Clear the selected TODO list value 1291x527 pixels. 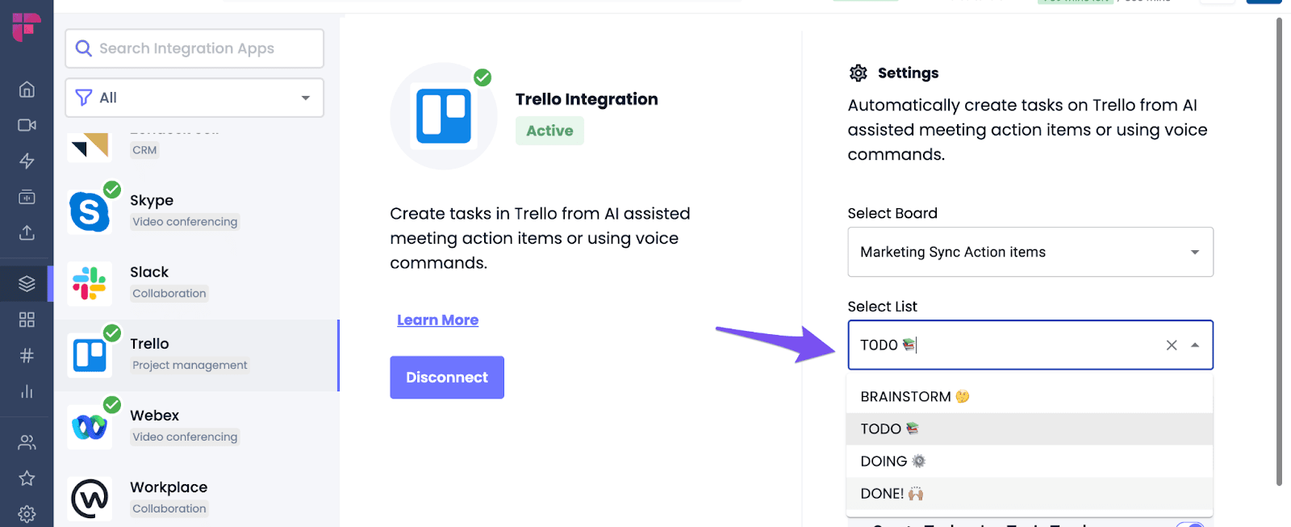pos(1172,345)
